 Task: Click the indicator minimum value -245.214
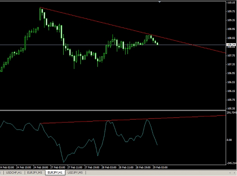click(232, 163)
